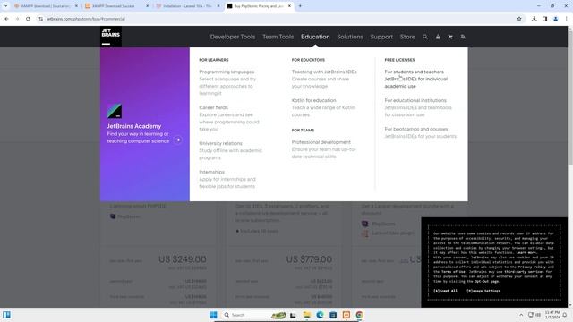Open File Explorer from the taskbar
Image resolution: width=573 pixels, height=322 pixels.
pos(306,315)
